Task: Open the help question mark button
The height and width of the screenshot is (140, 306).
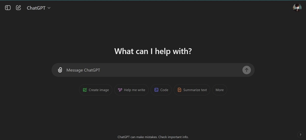Action: coord(300,135)
